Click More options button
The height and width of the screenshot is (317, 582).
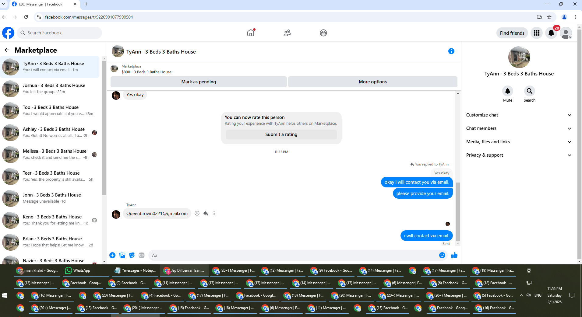[373, 82]
